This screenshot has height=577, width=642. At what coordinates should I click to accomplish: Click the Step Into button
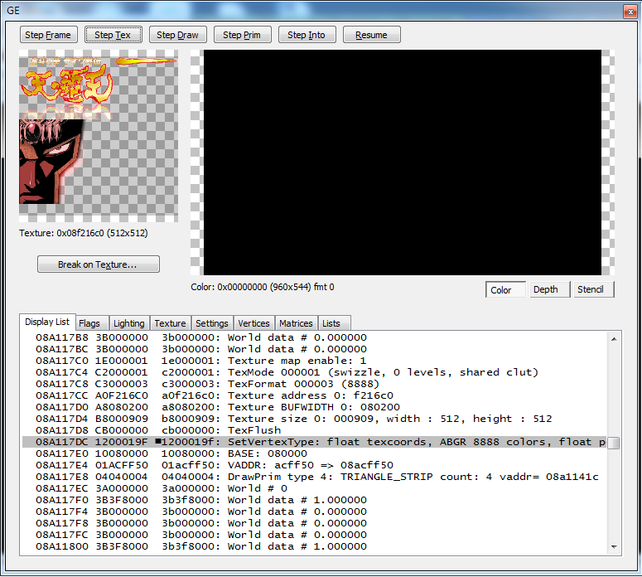pos(307,35)
